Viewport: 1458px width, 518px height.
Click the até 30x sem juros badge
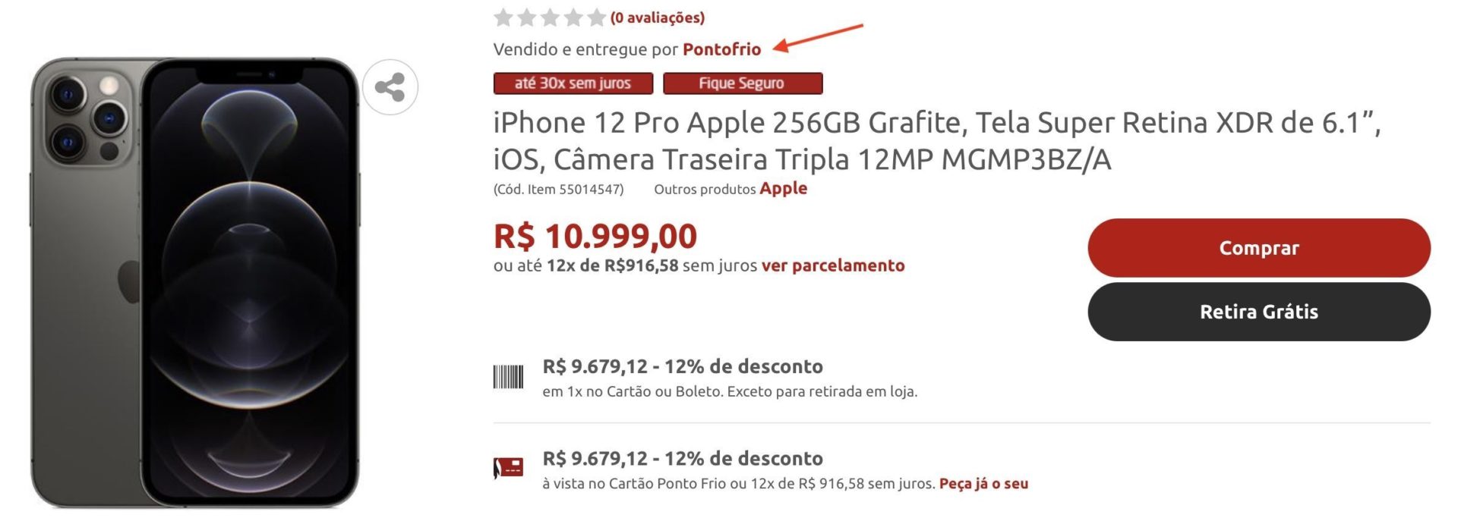coord(573,83)
